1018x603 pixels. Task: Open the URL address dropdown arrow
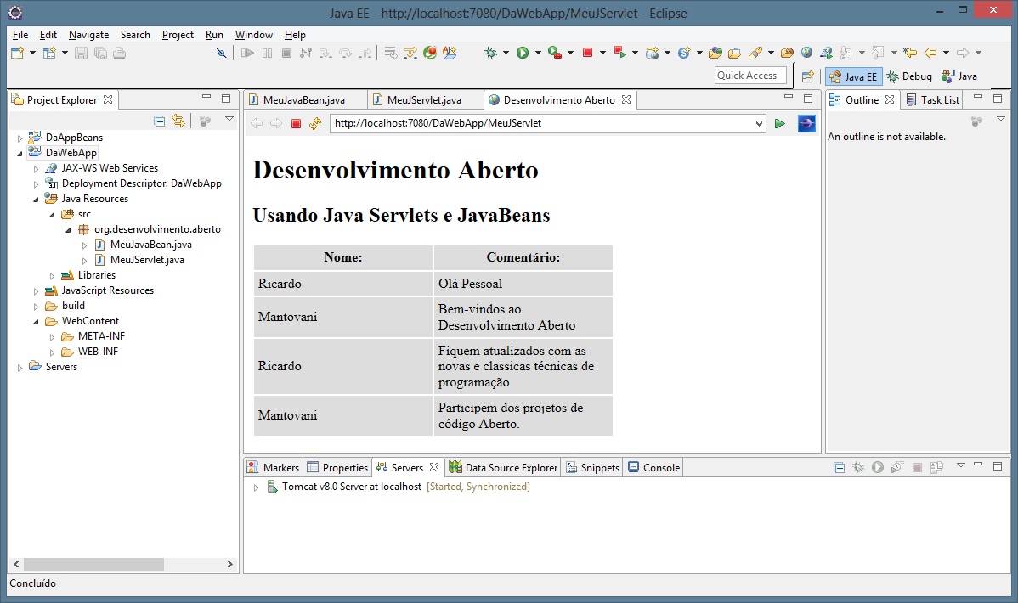click(x=759, y=124)
